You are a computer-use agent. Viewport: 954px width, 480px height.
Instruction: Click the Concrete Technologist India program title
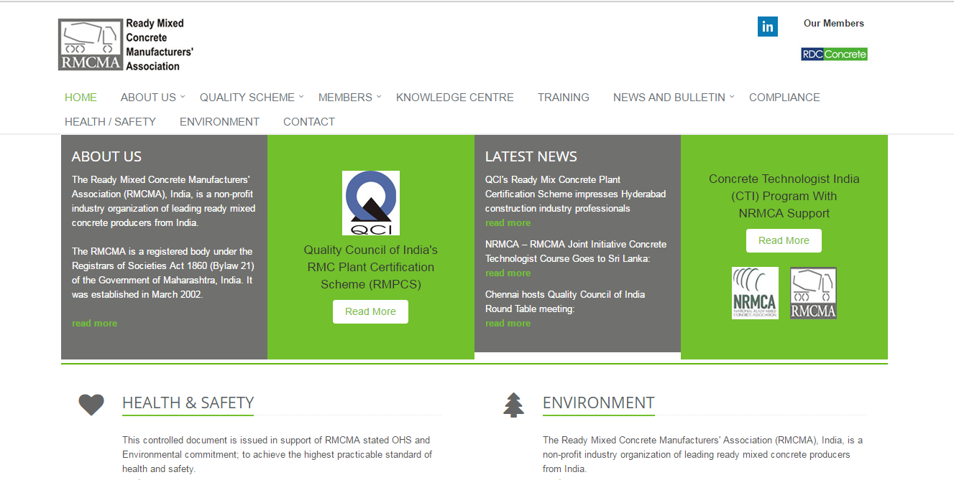point(784,196)
